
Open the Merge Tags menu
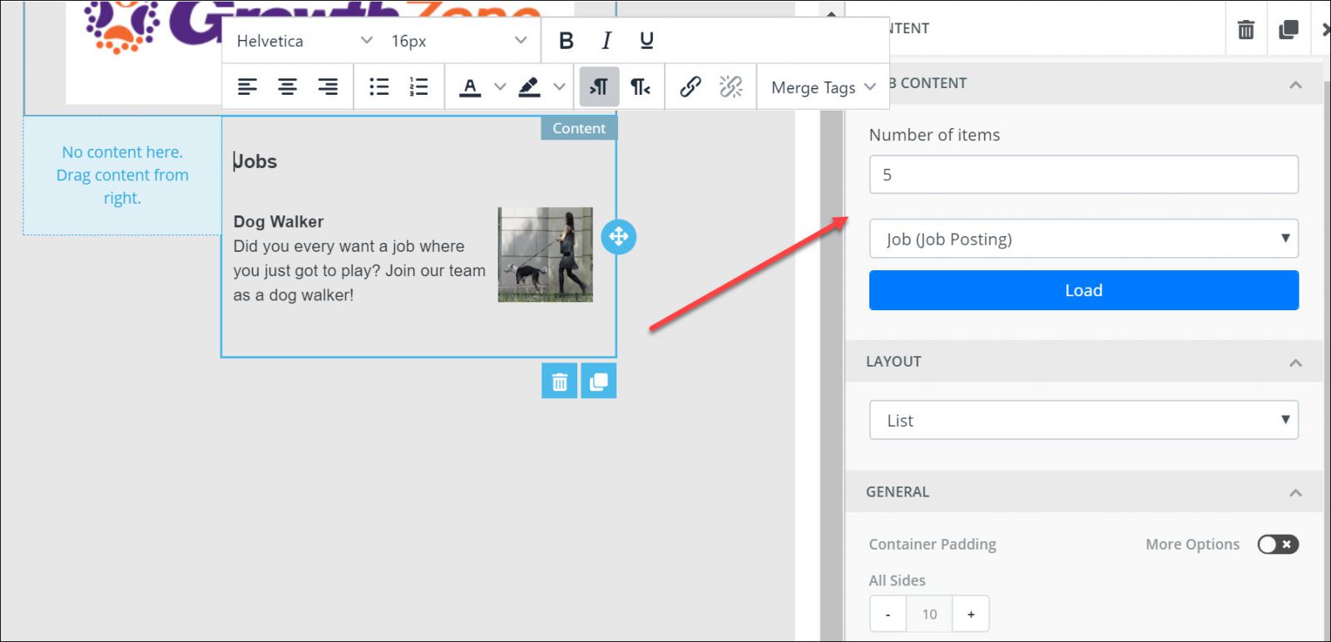click(823, 87)
